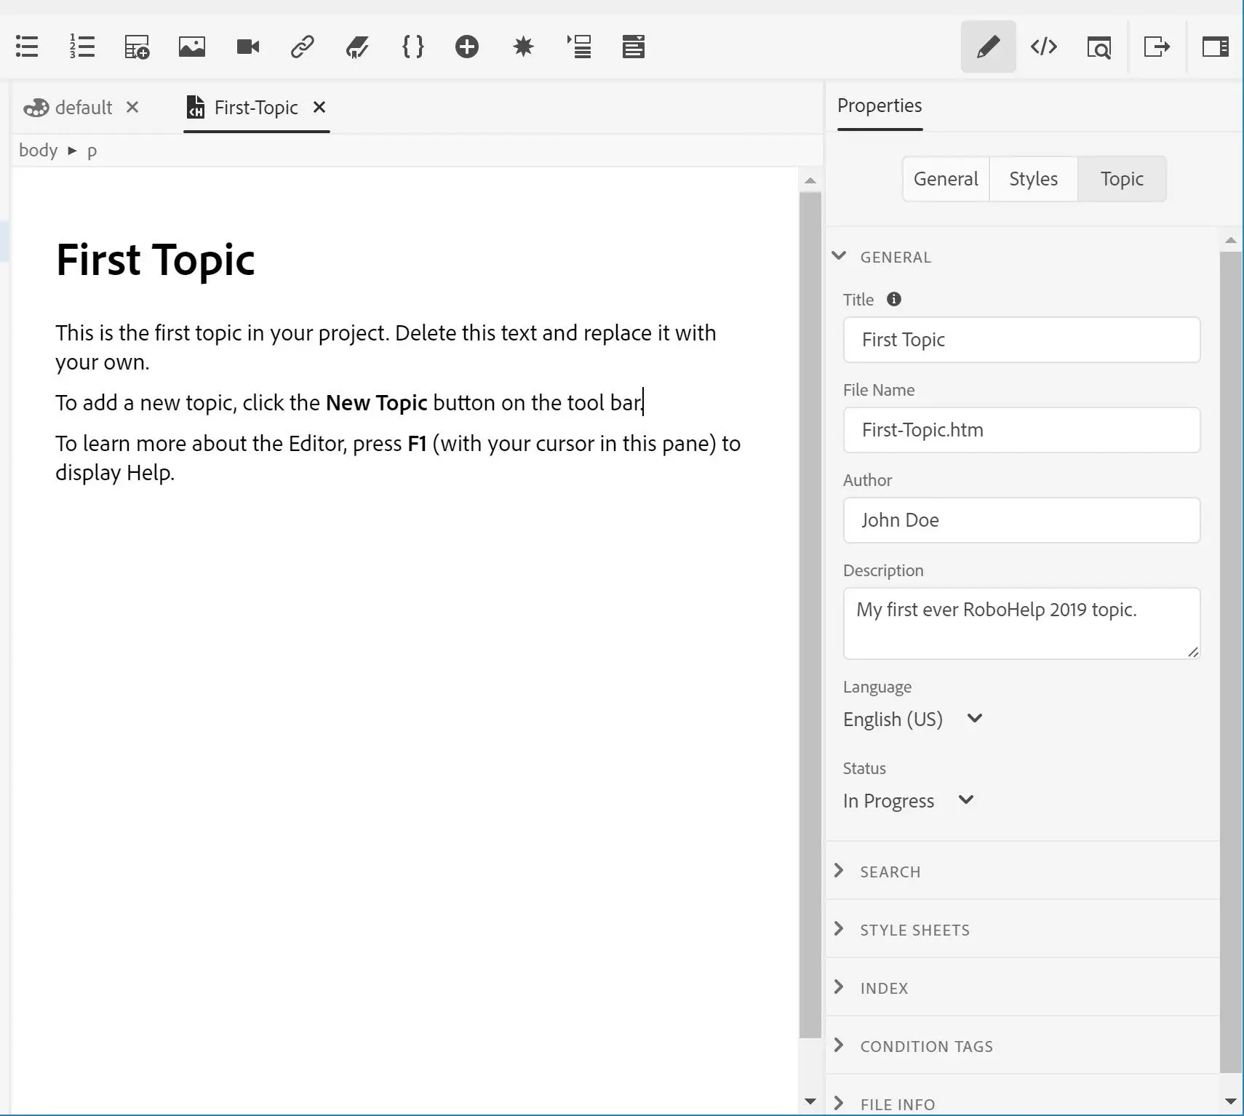The height and width of the screenshot is (1116, 1244).
Task: Expand the Style Sheets section
Action: pyautogui.click(x=914, y=930)
